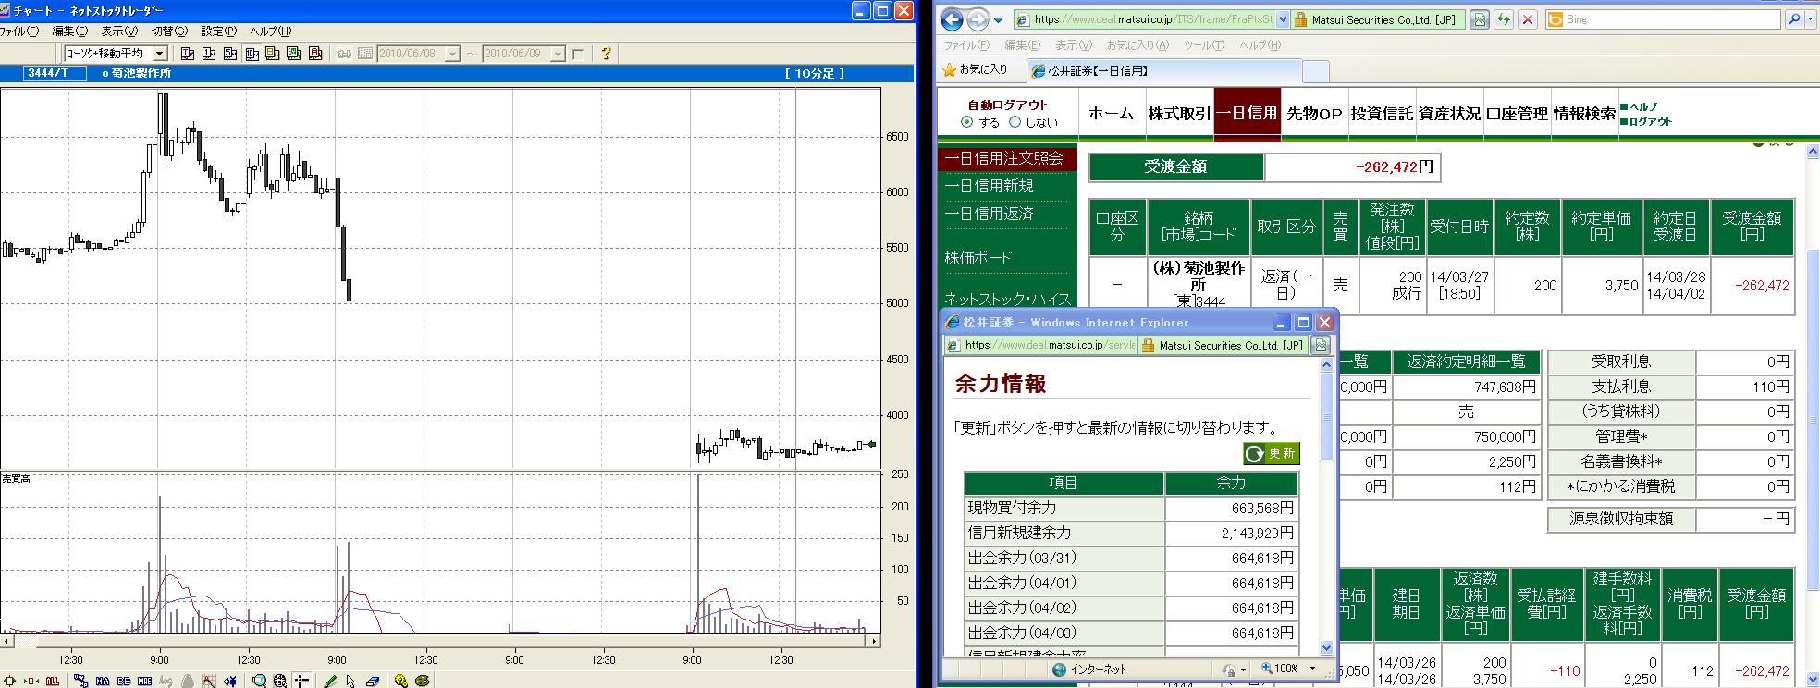Click the 一日信用新規 sidebar link

(x=989, y=186)
